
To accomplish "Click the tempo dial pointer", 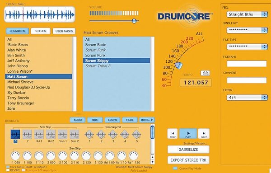I will (178, 65).
